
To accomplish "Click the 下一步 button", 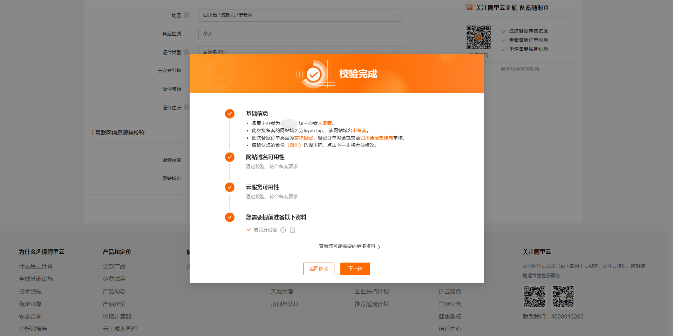I will click(x=355, y=269).
